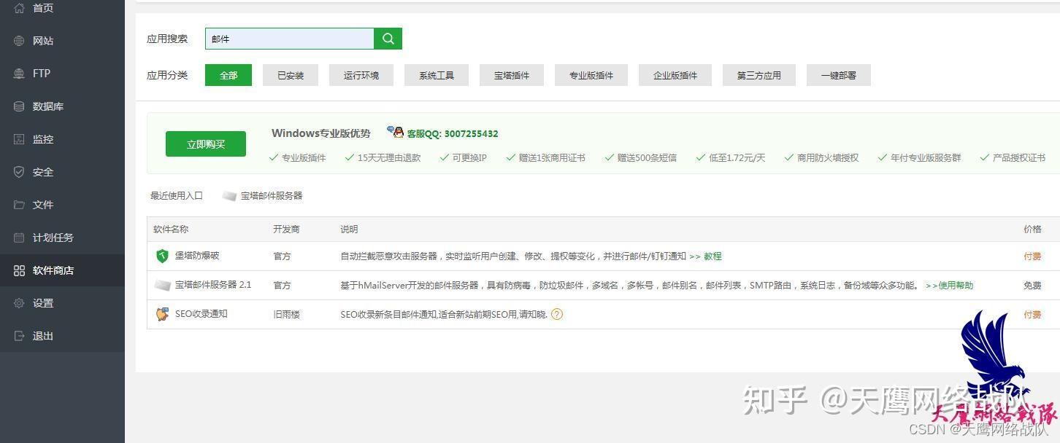Viewport: 1060px width, 443px height.
Task: Click the green magnifier search button
Action: tap(388, 39)
